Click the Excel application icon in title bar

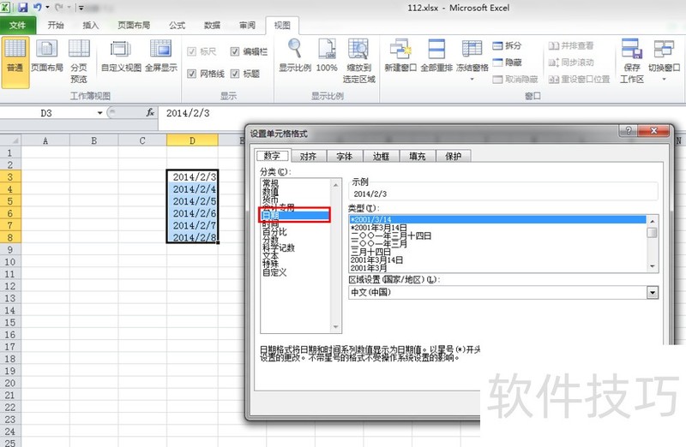point(5,7)
